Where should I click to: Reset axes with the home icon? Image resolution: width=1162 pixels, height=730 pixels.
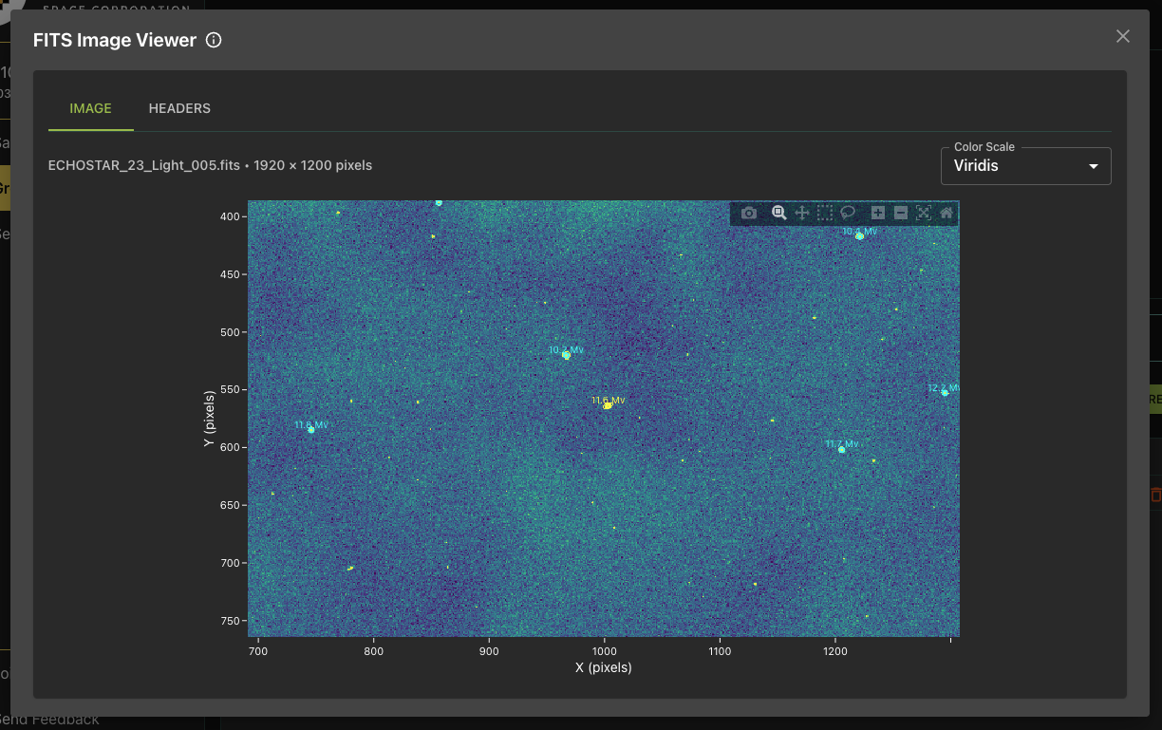tap(946, 213)
